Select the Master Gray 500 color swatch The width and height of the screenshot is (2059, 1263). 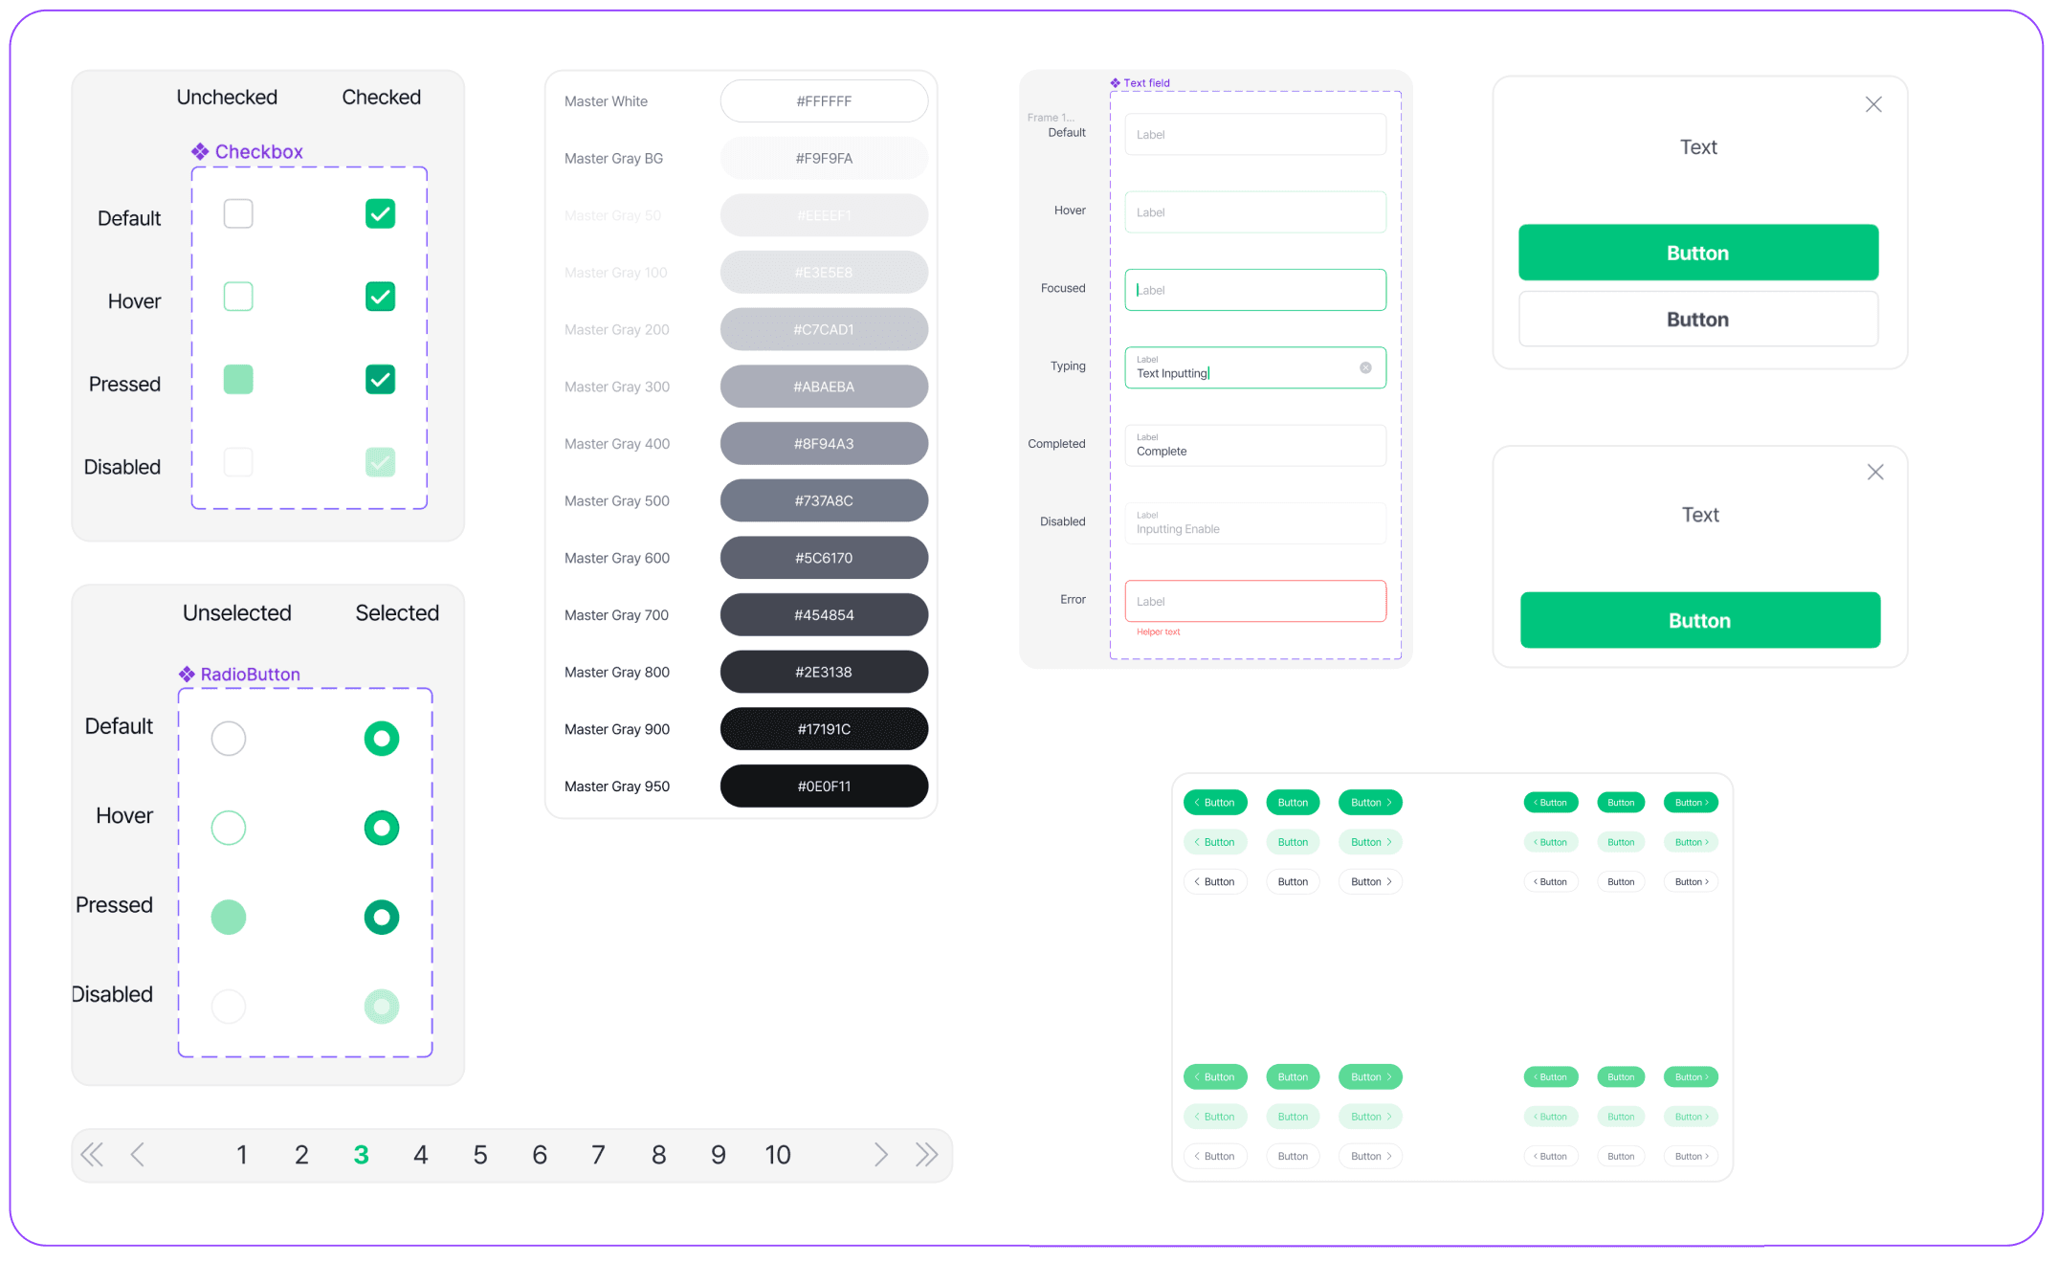[821, 499]
